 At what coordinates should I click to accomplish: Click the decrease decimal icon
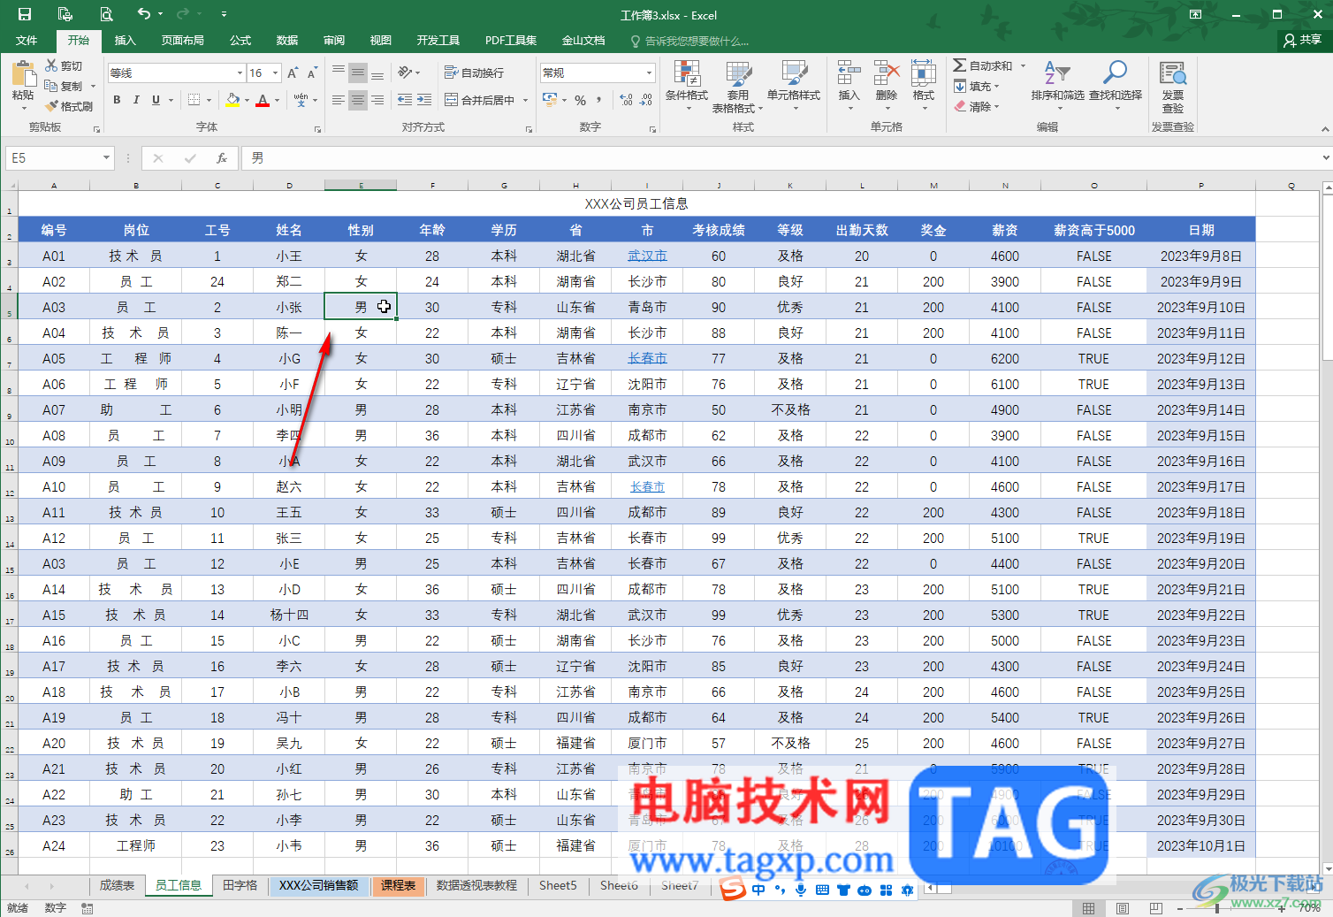(645, 100)
